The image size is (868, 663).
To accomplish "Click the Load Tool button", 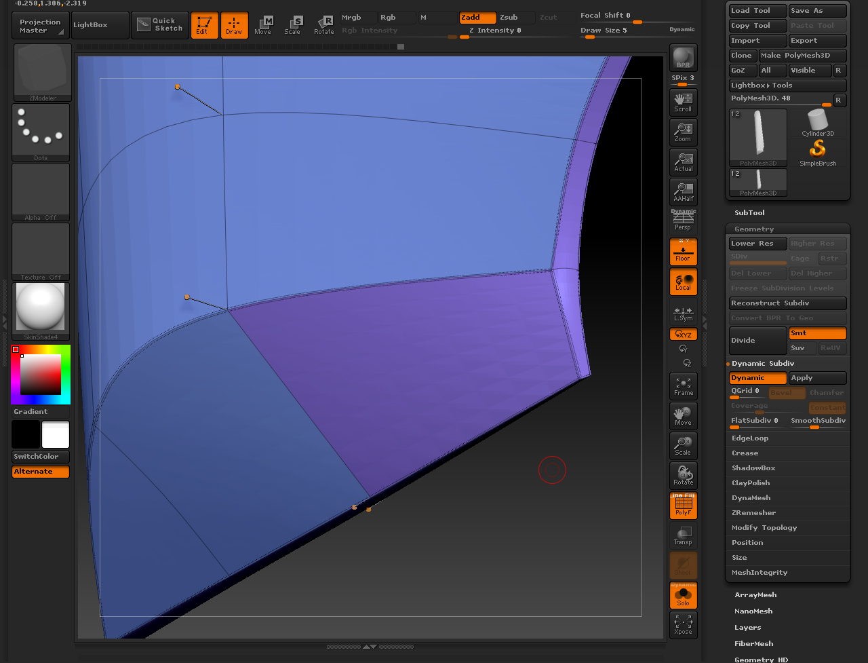I will [757, 11].
